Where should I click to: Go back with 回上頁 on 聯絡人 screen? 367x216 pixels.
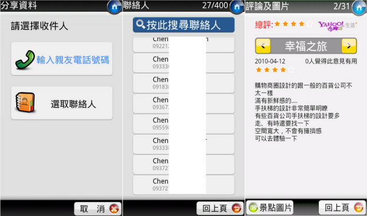pyautogui.click(x=220, y=209)
